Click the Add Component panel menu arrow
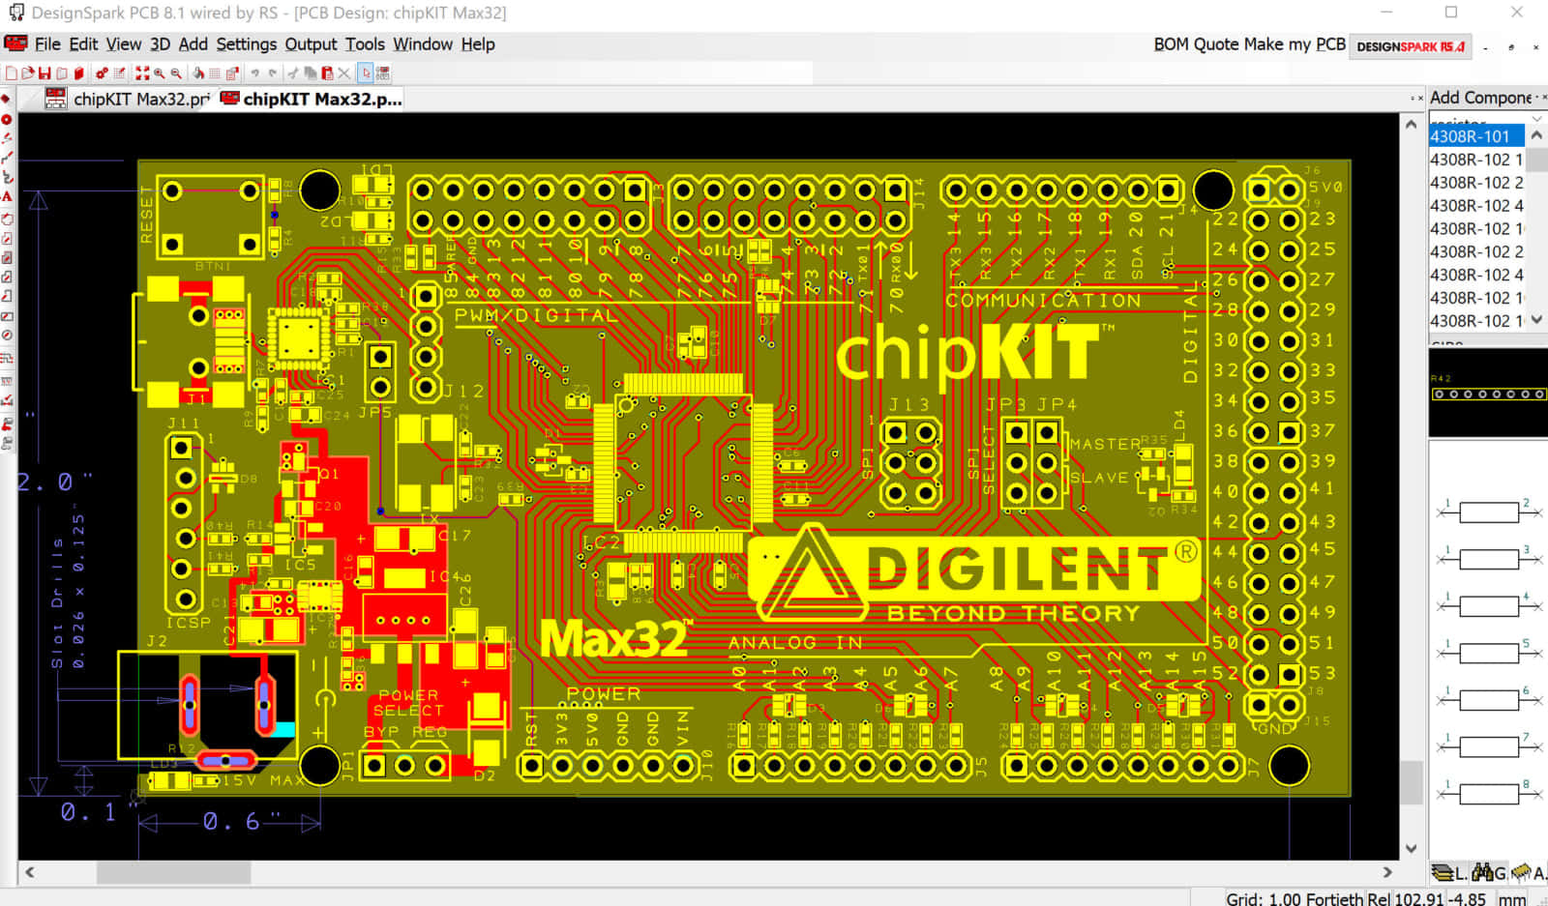 pyautogui.click(x=1536, y=99)
